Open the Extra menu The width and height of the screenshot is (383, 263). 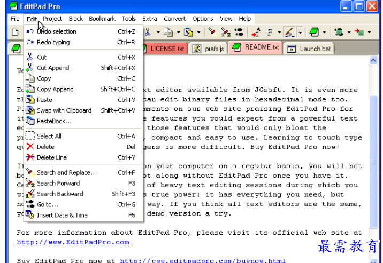149,19
